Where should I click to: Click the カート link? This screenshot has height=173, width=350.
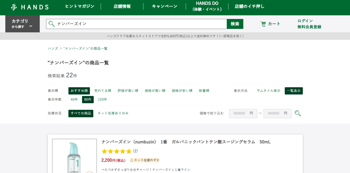coord(274,24)
